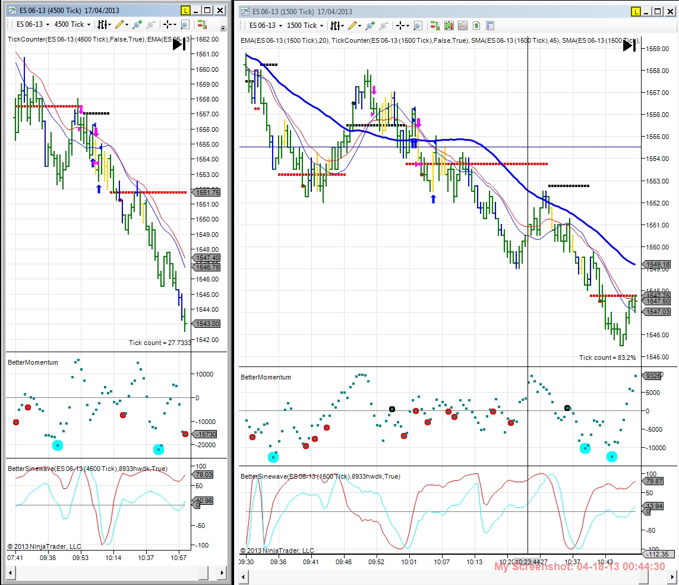Click 1551.75 price marker on 4500 Tick axis

[x=207, y=192]
